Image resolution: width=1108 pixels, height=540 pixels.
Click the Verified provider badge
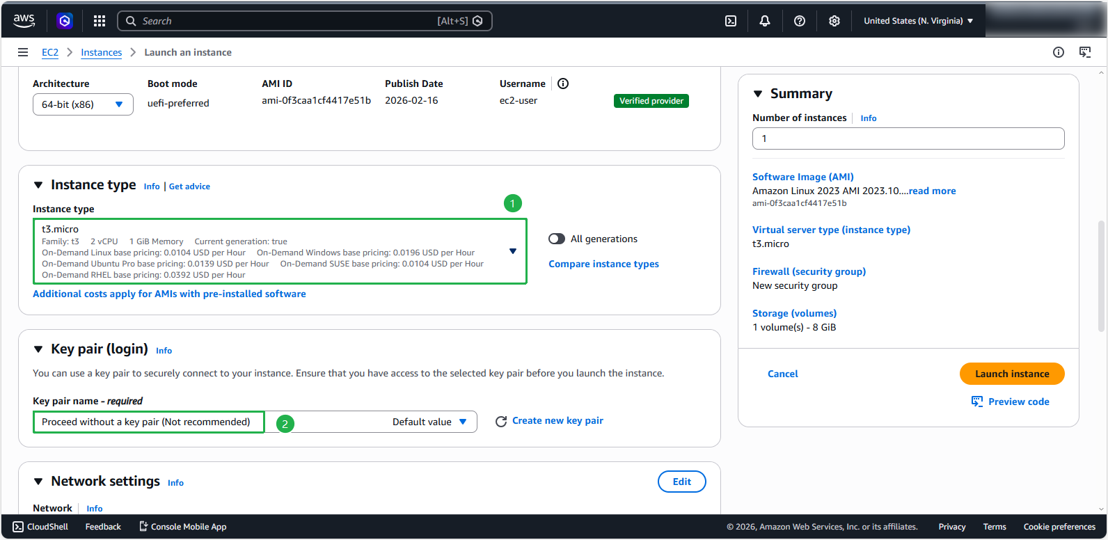tap(651, 101)
